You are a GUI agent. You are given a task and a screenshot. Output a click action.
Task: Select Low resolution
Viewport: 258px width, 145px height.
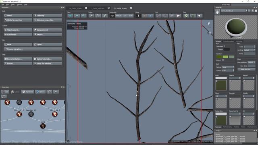click(x=125, y=16)
